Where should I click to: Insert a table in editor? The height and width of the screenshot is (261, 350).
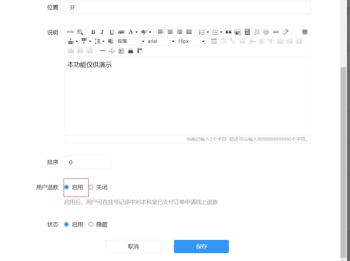tap(214, 41)
